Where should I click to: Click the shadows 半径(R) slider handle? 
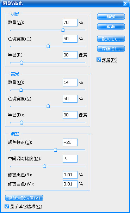pyautogui.click(x=21, y=62)
